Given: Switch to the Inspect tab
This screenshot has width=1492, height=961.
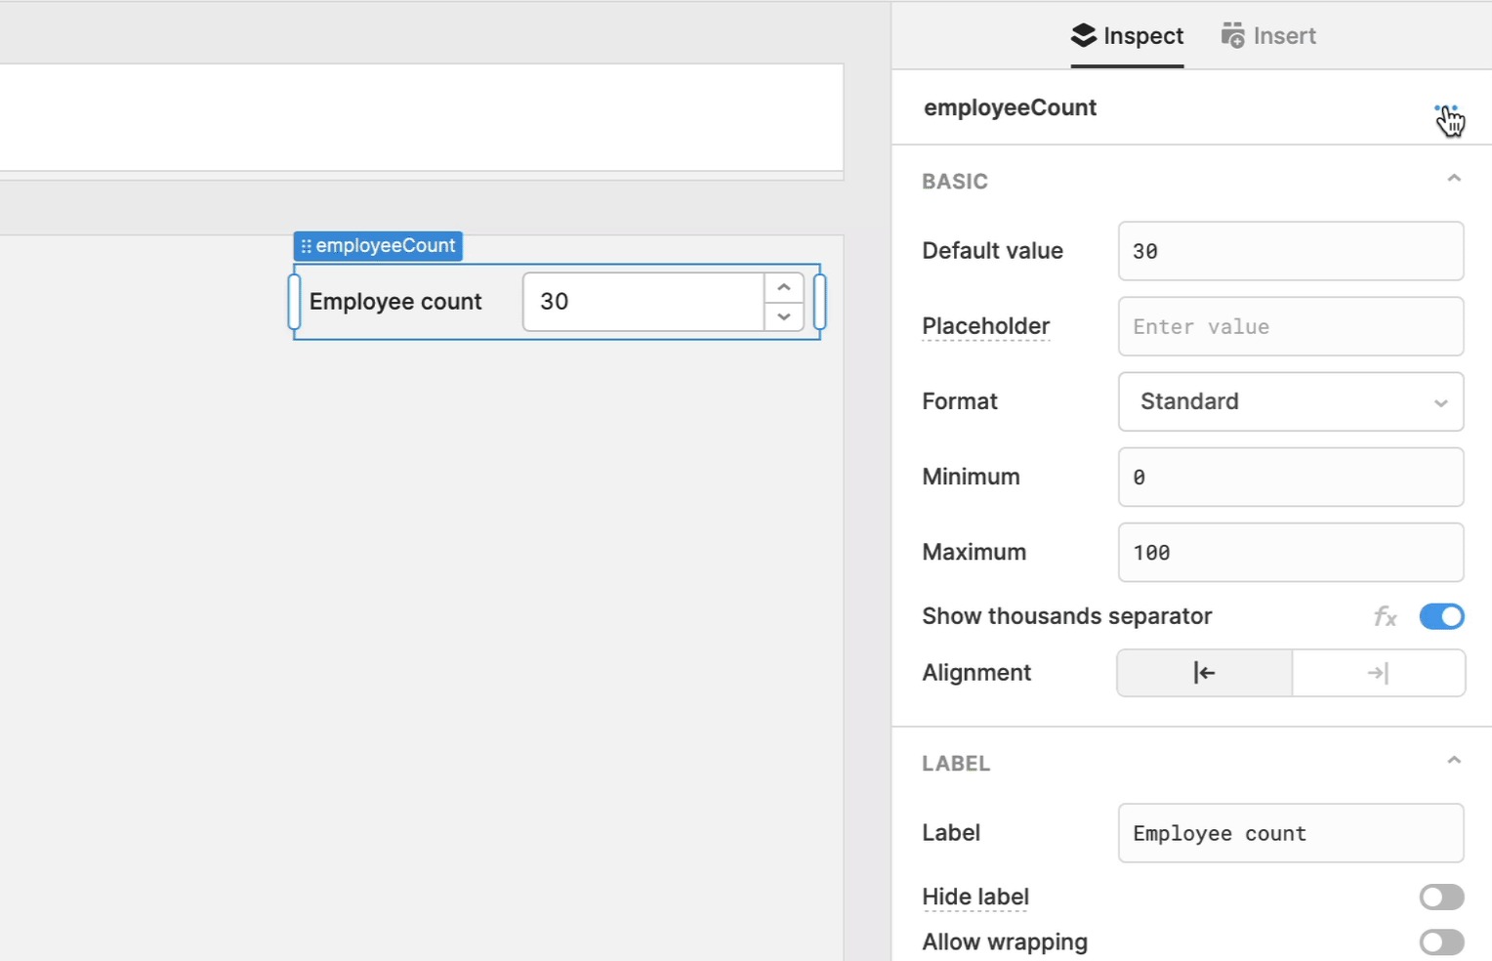Looking at the screenshot, I should (1127, 36).
